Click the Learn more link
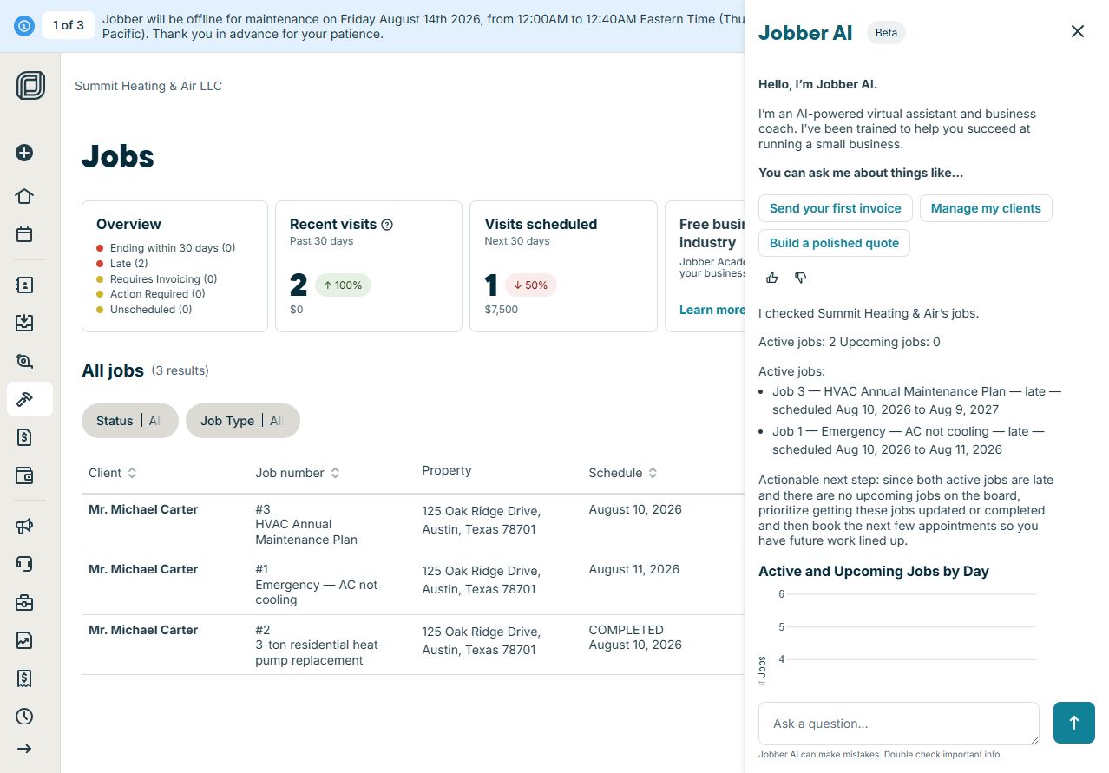1109x773 pixels. click(712, 310)
